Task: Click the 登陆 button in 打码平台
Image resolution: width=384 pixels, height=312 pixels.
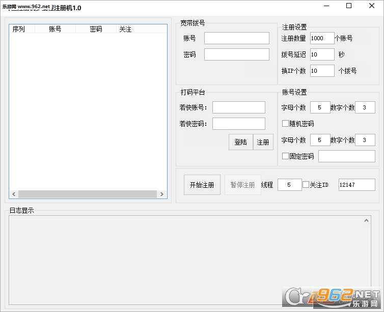Action: [241, 142]
